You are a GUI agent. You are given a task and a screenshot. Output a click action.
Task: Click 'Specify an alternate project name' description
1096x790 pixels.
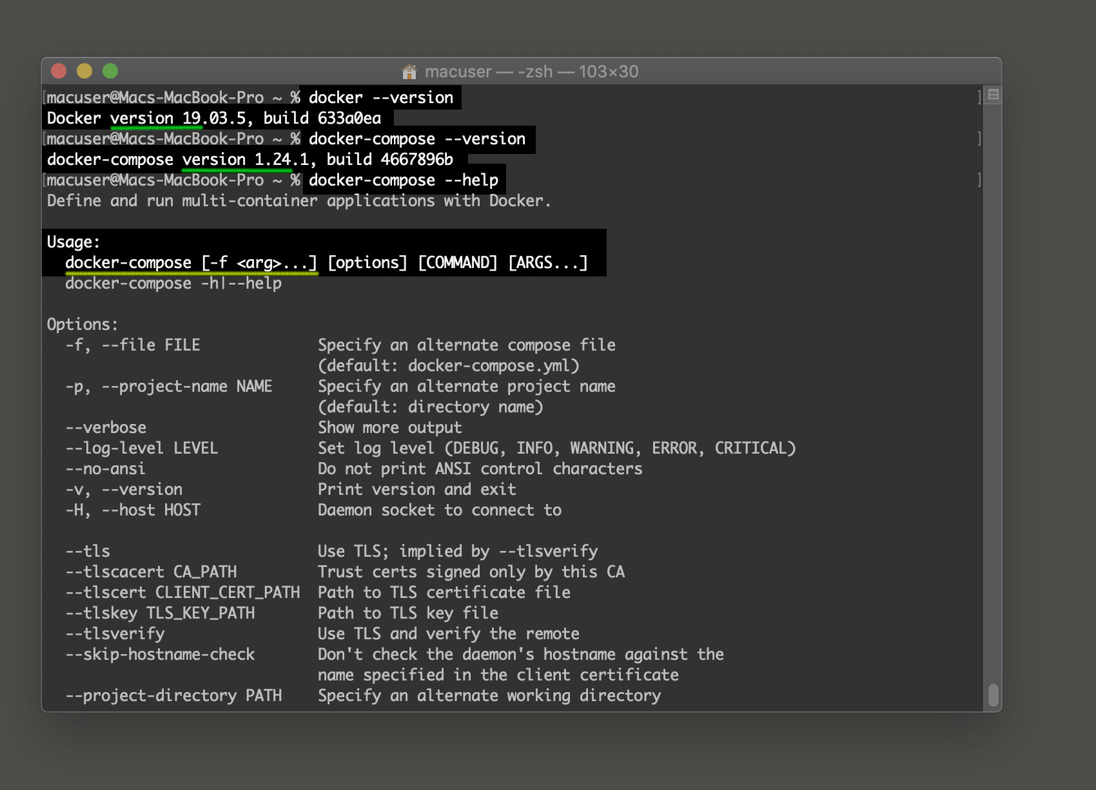(467, 387)
